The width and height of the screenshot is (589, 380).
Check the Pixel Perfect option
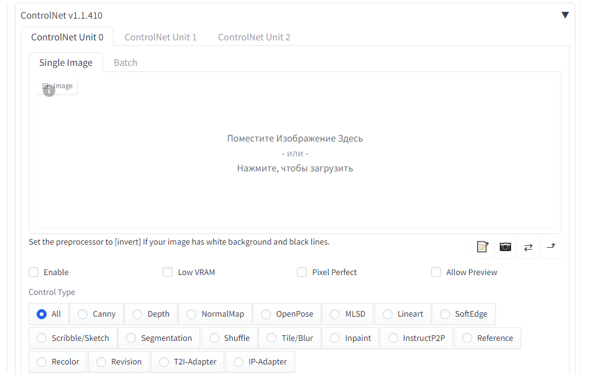[x=302, y=272]
